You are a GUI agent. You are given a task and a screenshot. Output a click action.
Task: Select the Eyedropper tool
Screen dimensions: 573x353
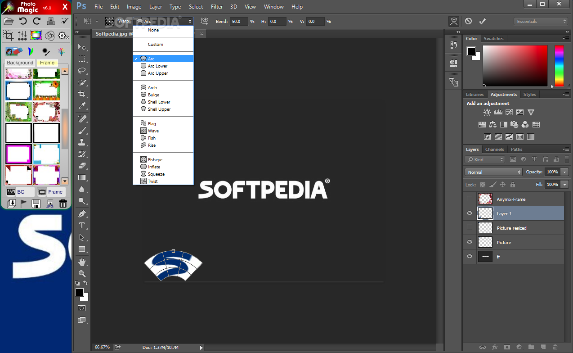pos(82,106)
